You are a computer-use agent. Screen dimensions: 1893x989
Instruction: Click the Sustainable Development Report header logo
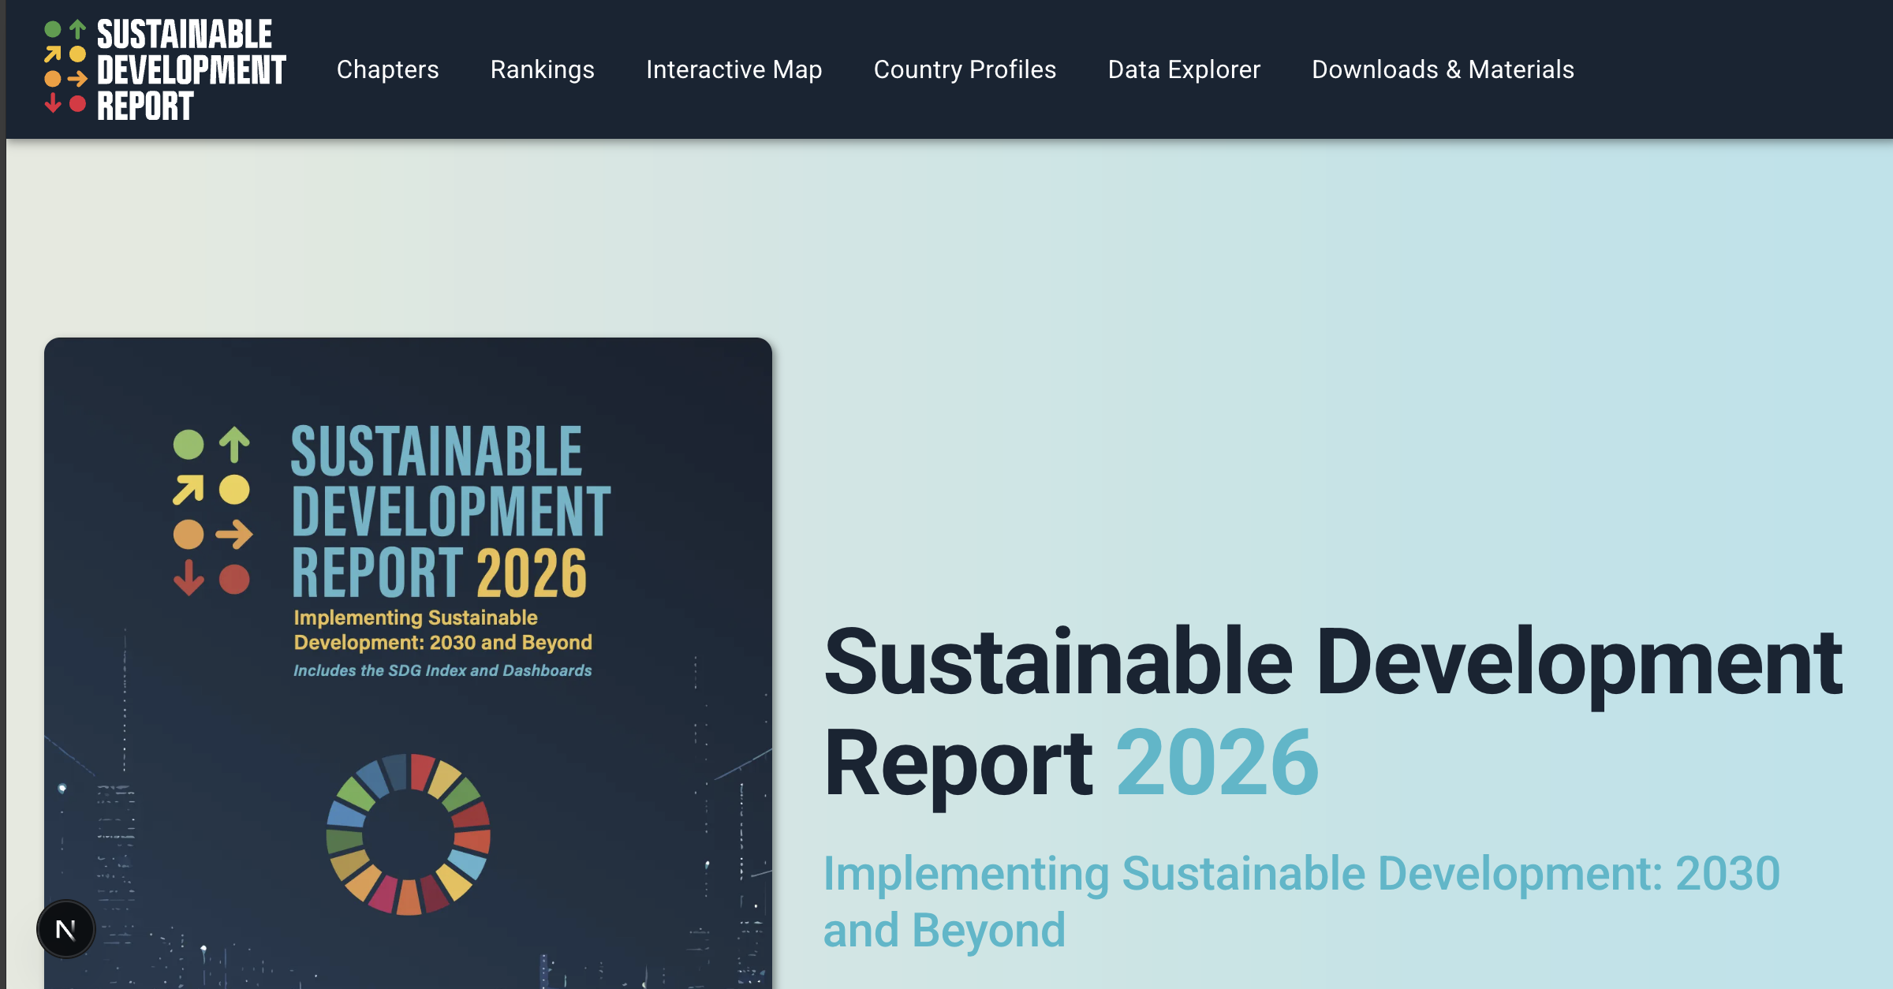pos(165,69)
